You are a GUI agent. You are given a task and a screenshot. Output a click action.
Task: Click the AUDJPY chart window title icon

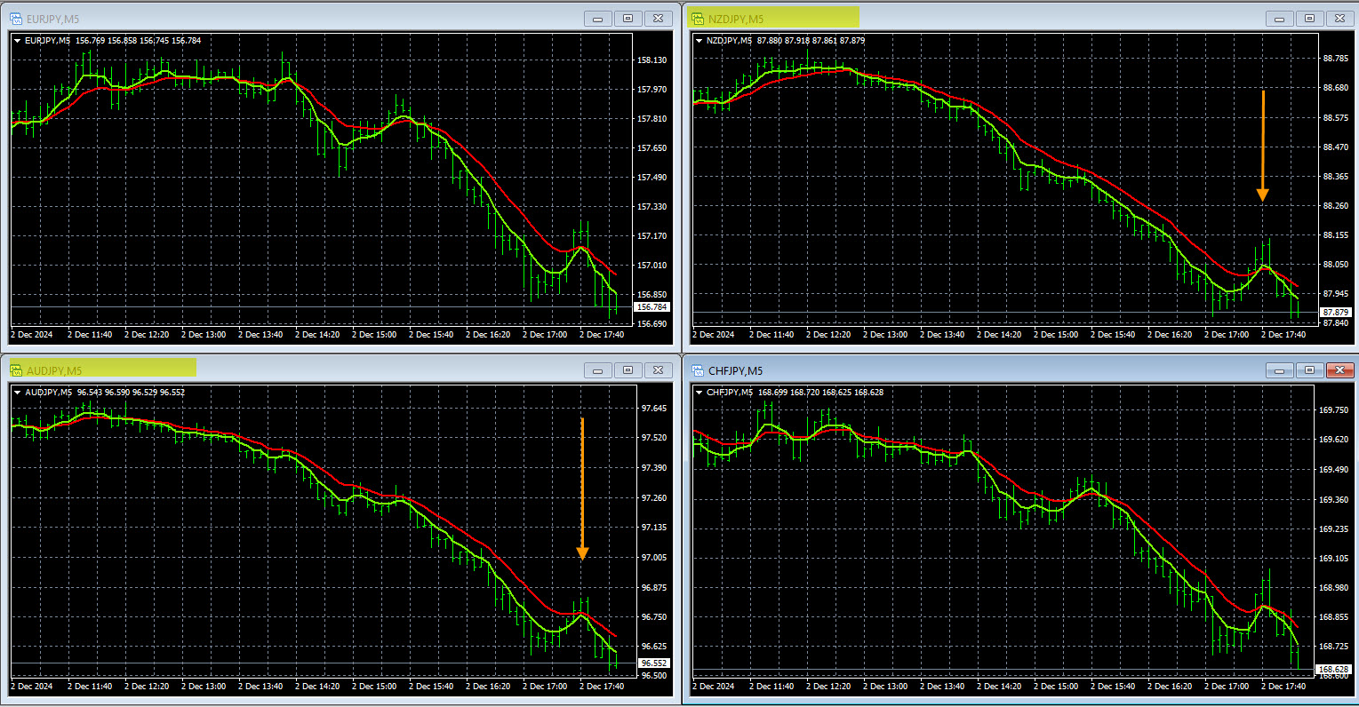[x=15, y=370]
